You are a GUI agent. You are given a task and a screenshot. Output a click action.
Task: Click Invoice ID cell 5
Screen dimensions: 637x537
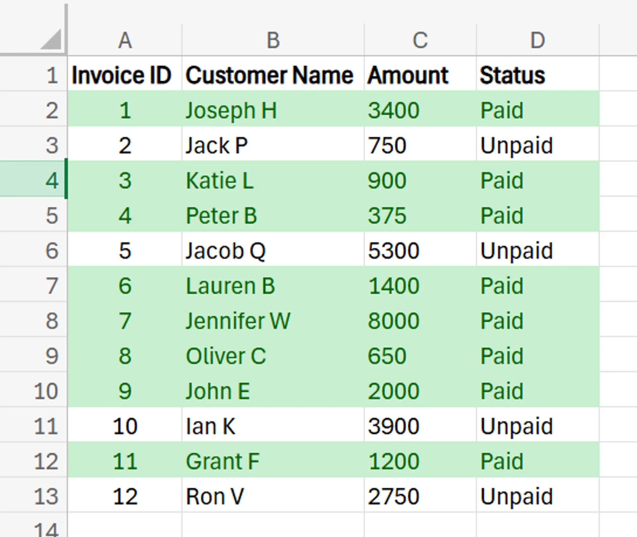(x=125, y=249)
